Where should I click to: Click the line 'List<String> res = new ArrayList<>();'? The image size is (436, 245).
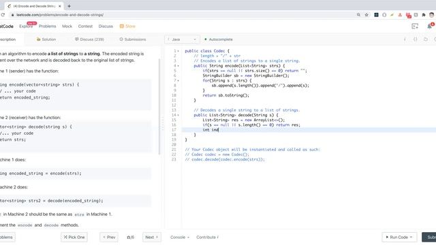pyautogui.click(x=244, y=120)
